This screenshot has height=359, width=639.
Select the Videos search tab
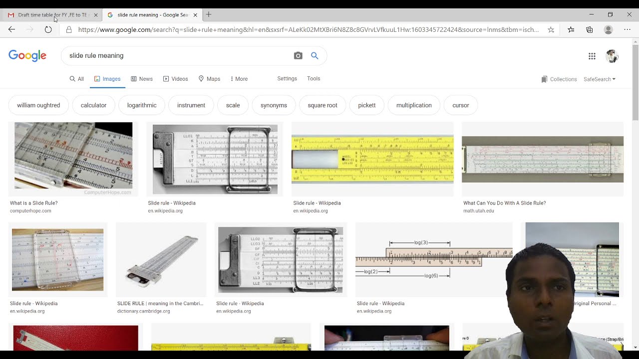click(176, 79)
